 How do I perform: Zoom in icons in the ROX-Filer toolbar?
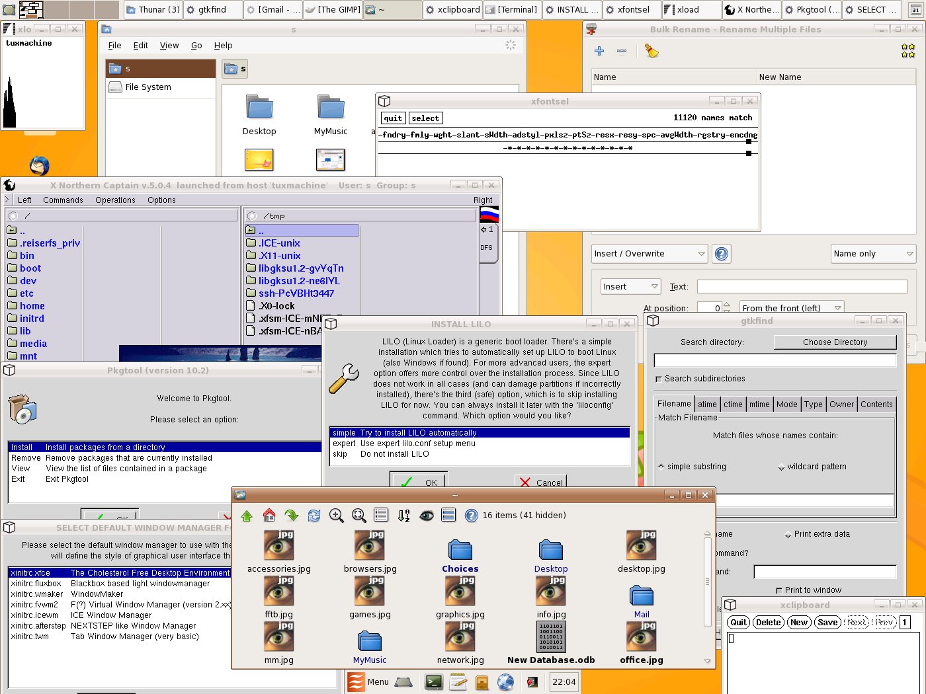[x=337, y=516]
